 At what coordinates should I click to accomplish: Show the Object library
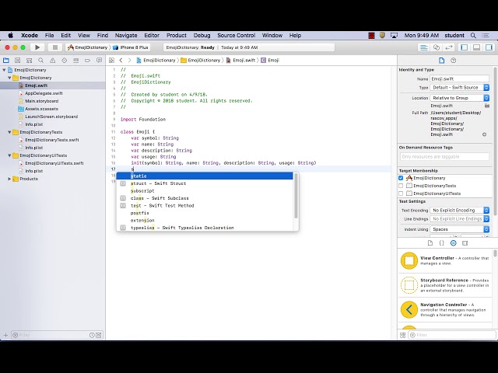[453, 243]
